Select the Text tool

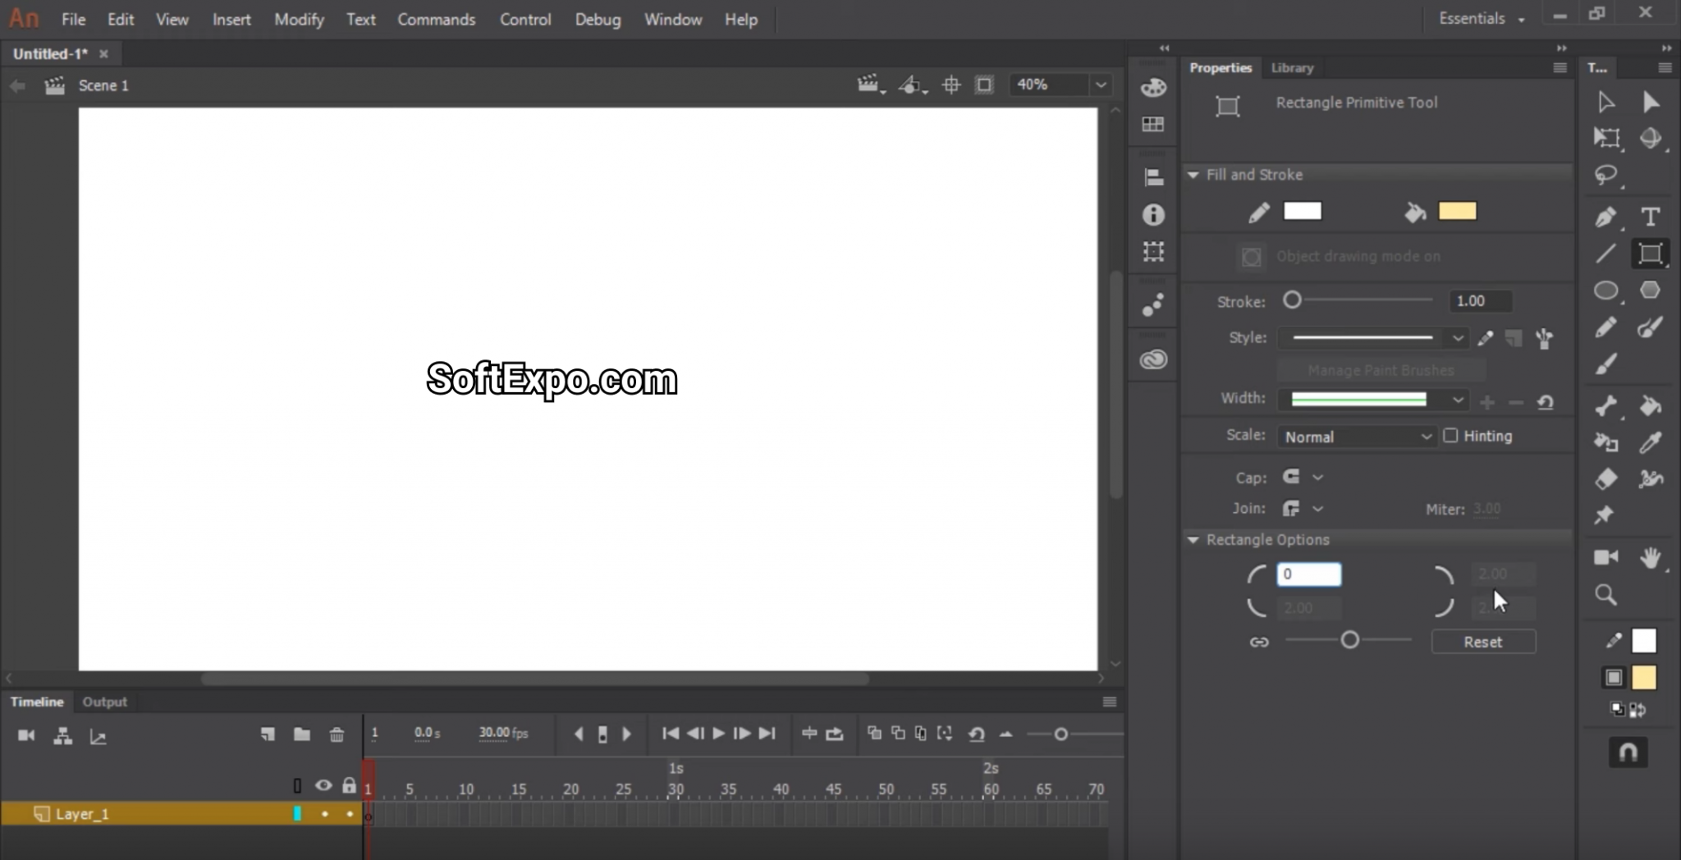(x=1651, y=217)
